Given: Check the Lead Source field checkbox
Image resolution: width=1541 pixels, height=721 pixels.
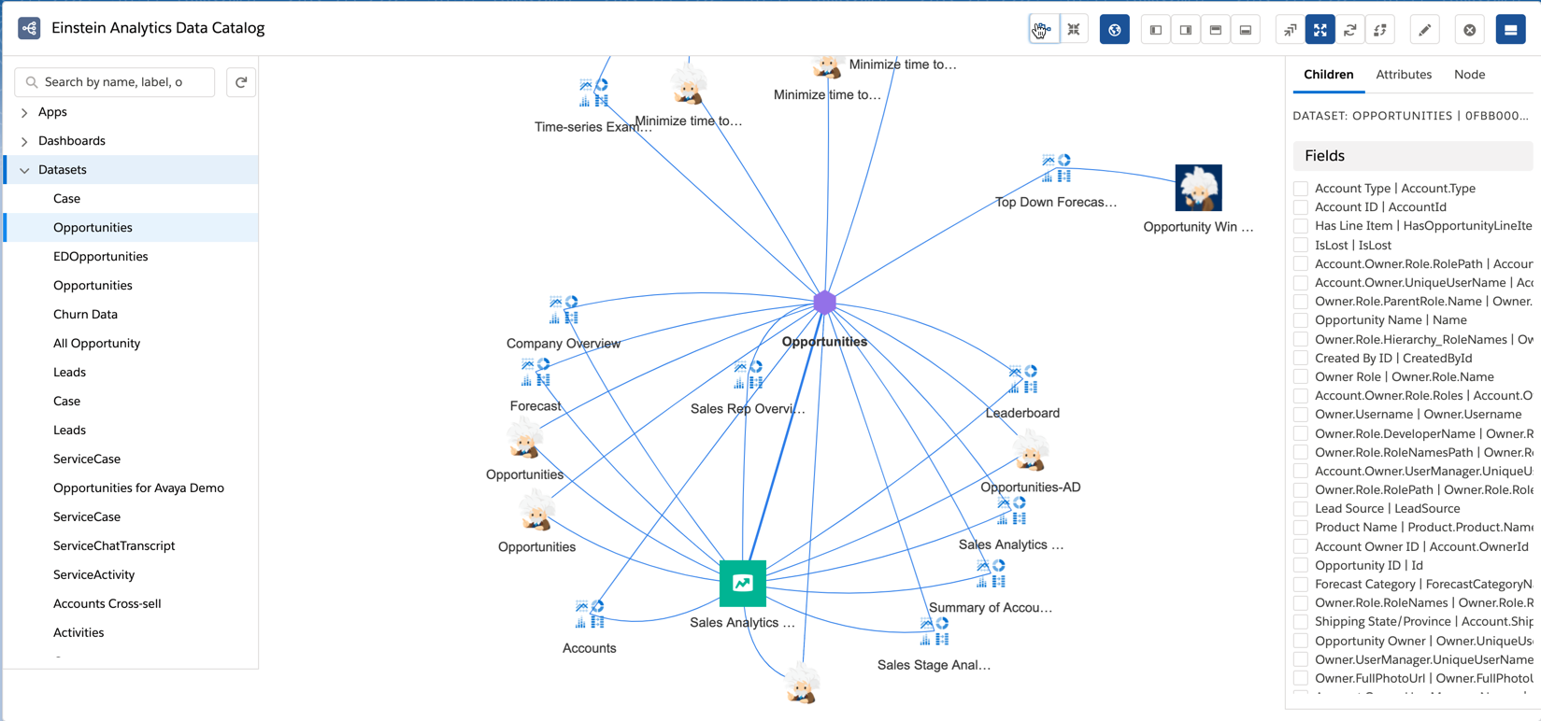Looking at the screenshot, I should pyautogui.click(x=1301, y=509).
